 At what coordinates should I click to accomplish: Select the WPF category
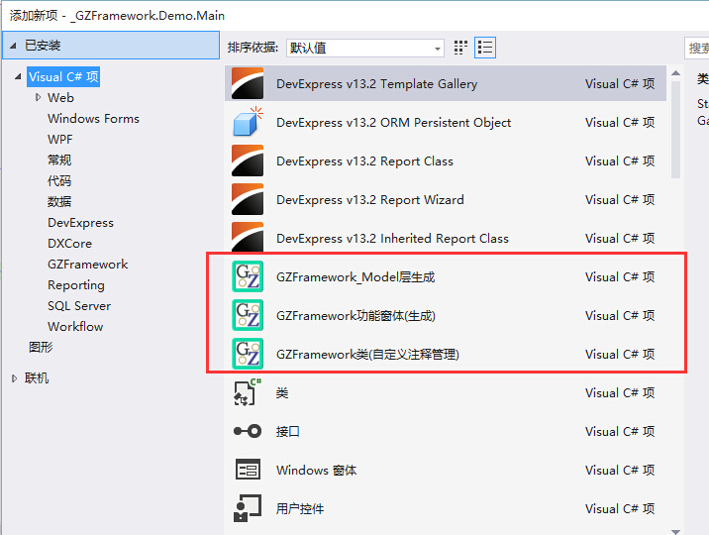click(60, 140)
